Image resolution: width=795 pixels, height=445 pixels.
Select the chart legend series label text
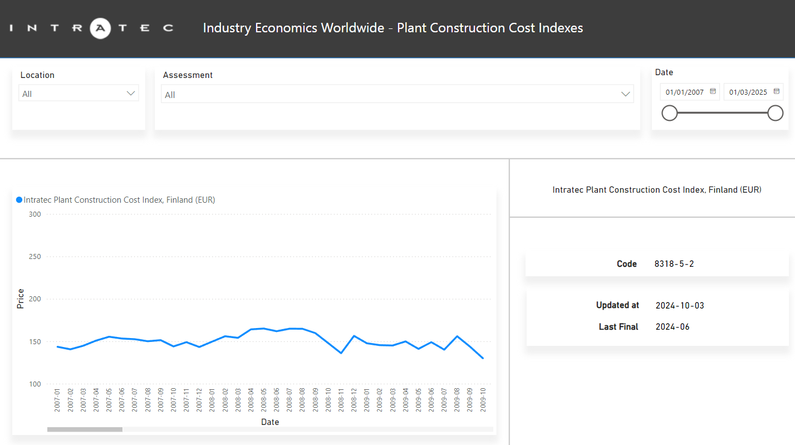pos(119,200)
